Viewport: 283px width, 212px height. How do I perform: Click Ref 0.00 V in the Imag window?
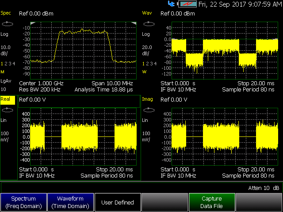coord(174,100)
